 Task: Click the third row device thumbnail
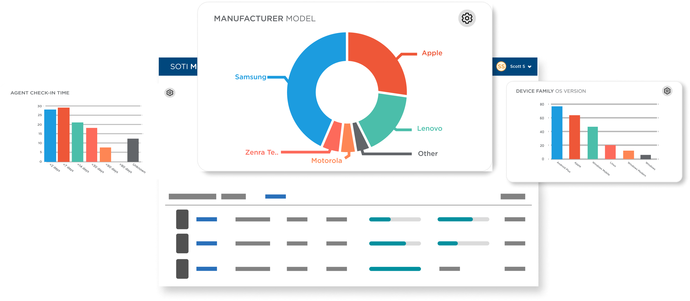tap(182, 269)
